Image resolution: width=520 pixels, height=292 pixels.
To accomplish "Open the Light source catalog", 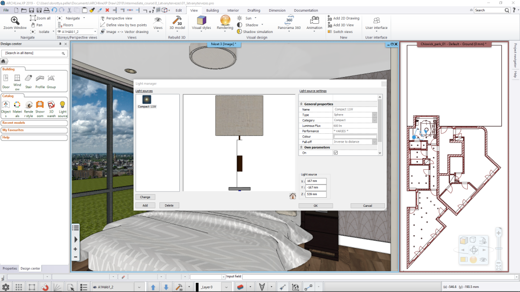I will [62, 109].
